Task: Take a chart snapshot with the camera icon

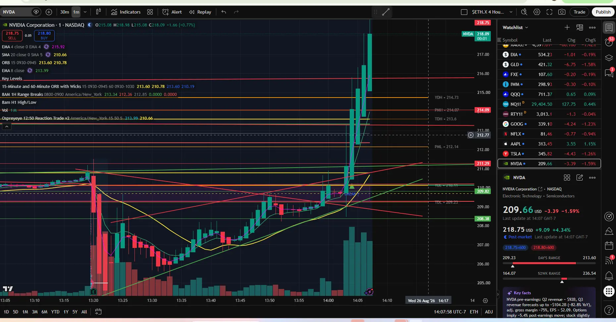Action: [x=562, y=12]
